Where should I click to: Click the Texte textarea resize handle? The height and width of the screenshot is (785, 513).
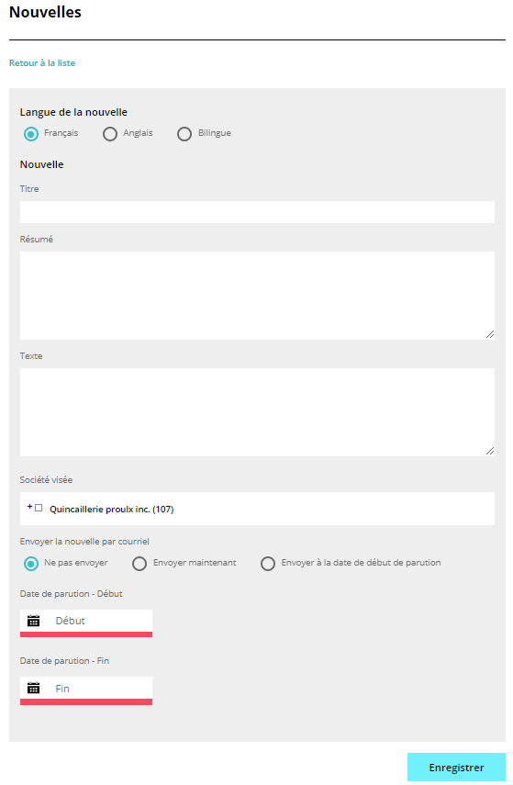tap(490, 451)
